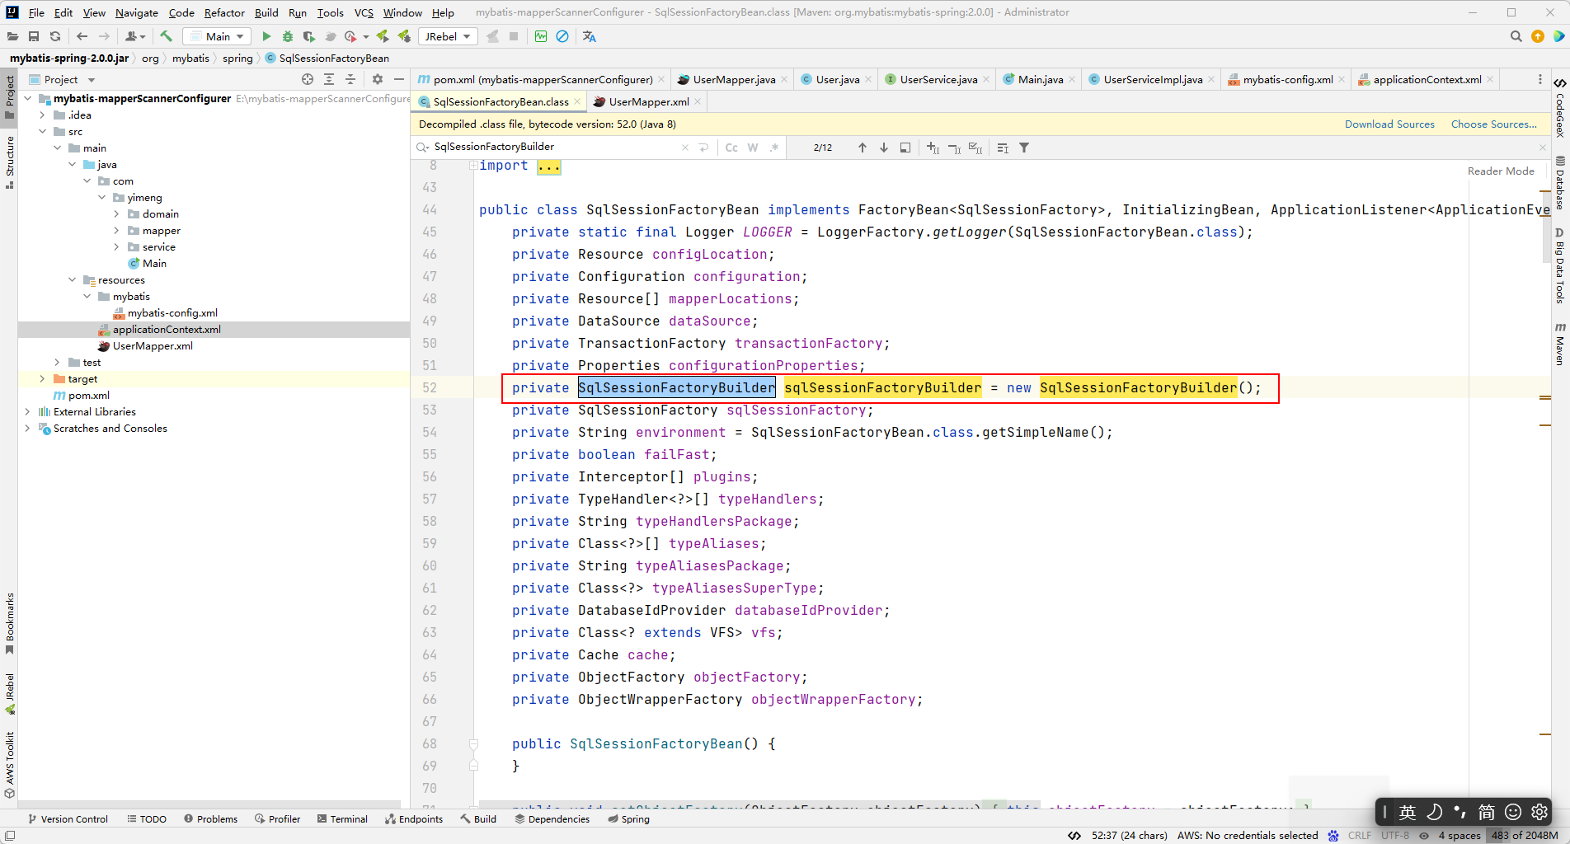Open translation tool icon
The height and width of the screenshot is (844, 1570).
pos(589,36)
